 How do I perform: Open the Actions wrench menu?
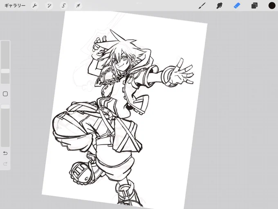click(35, 6)
